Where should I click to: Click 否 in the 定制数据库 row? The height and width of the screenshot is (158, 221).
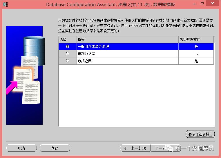196,54
